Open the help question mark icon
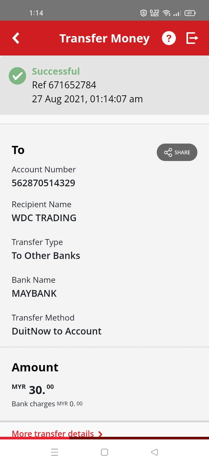The height and width of the screenshot is (465, 209). pyautogui.click(x=169, y=38)
